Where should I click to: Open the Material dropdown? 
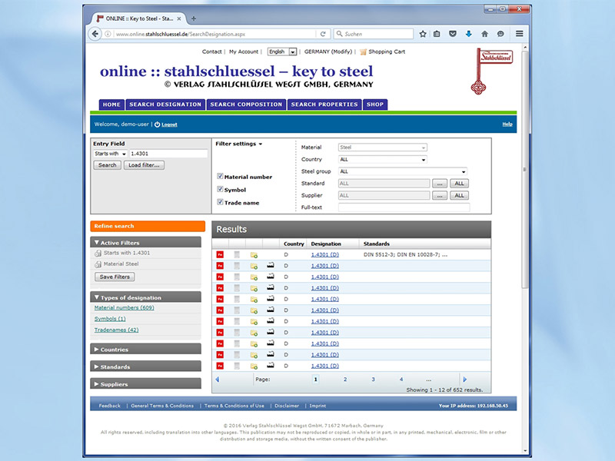(x=382, y=148)
